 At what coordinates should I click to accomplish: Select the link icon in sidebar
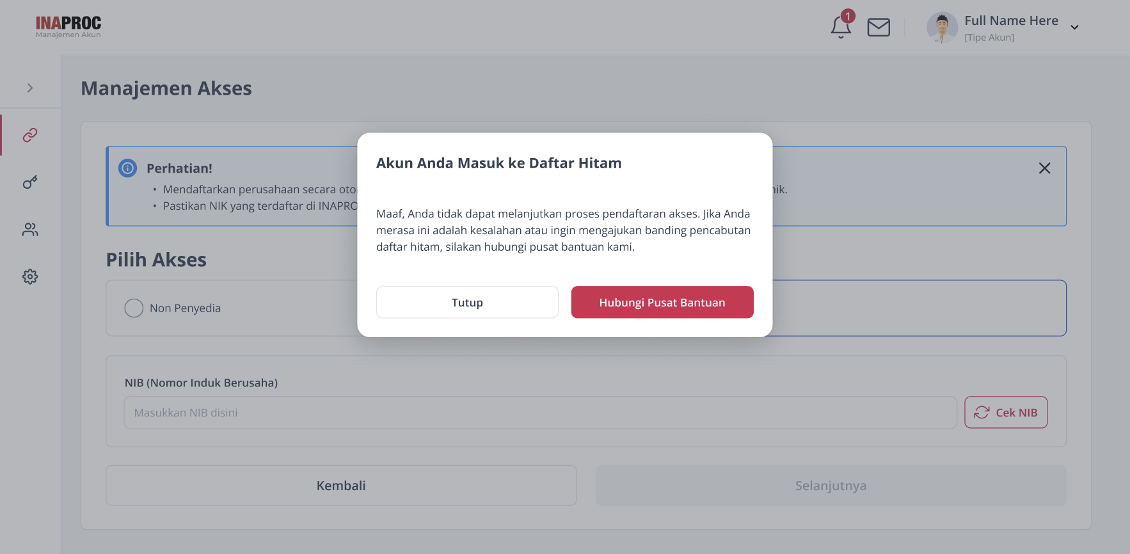click(30, 135)
